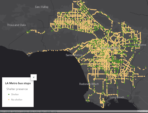148x113 pixels.
Task: Click the isolated green stop east of Long Beach
Action: [128, 96]
